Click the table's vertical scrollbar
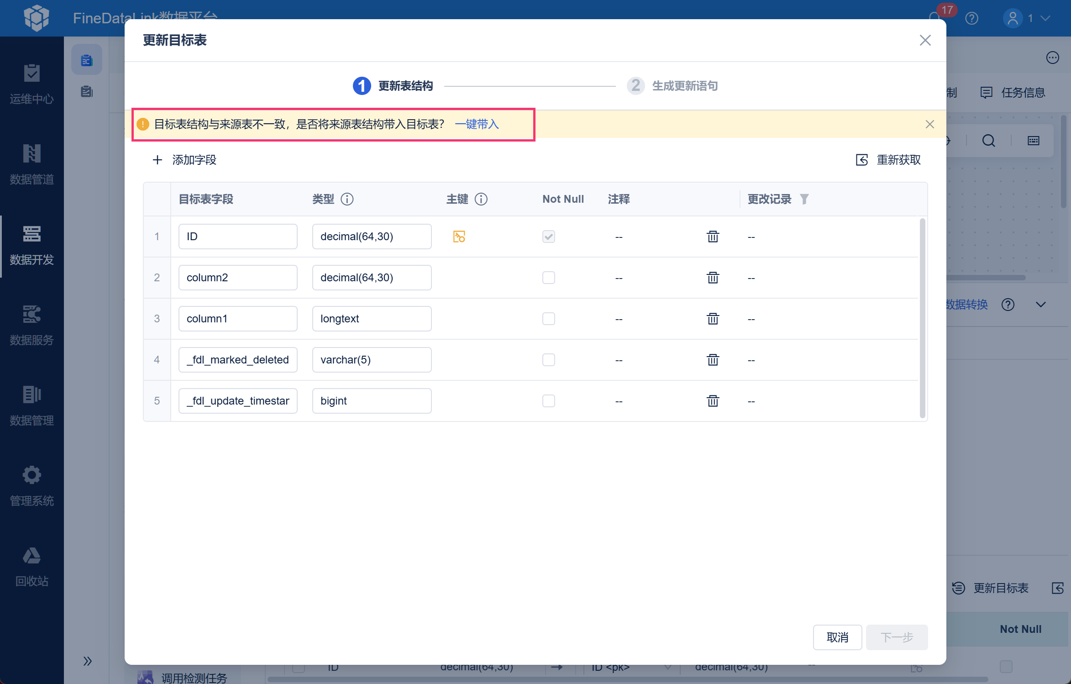 click(x=923, y=319)
